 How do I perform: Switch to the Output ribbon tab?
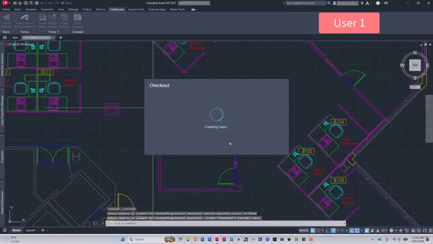coord(87,9)
